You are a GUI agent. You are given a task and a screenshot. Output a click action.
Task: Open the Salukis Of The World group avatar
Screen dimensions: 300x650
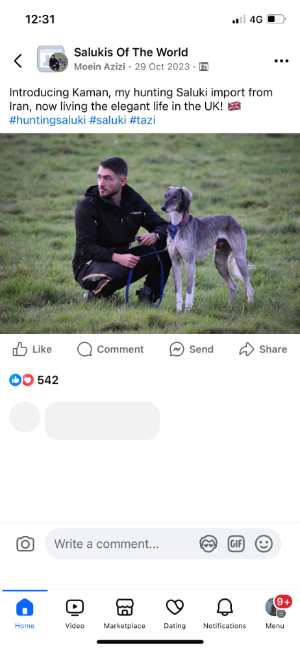52,59
